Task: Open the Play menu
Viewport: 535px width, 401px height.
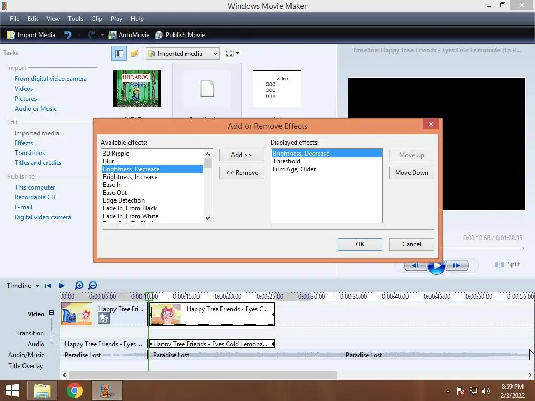Action: 117,19
